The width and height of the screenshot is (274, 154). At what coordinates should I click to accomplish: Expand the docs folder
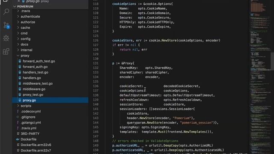pos(18,44)
